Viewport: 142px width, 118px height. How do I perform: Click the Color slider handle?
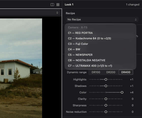tap(122, 92)
